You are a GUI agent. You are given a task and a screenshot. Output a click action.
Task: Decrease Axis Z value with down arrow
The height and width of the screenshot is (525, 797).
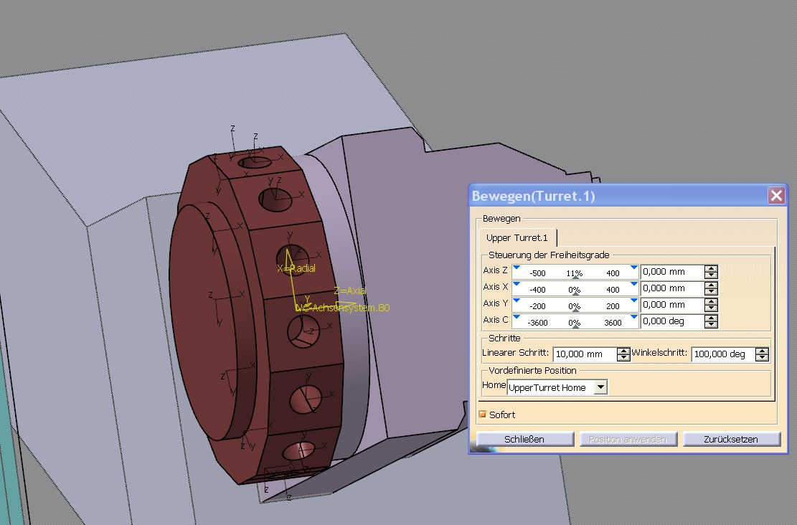(711, 275)
